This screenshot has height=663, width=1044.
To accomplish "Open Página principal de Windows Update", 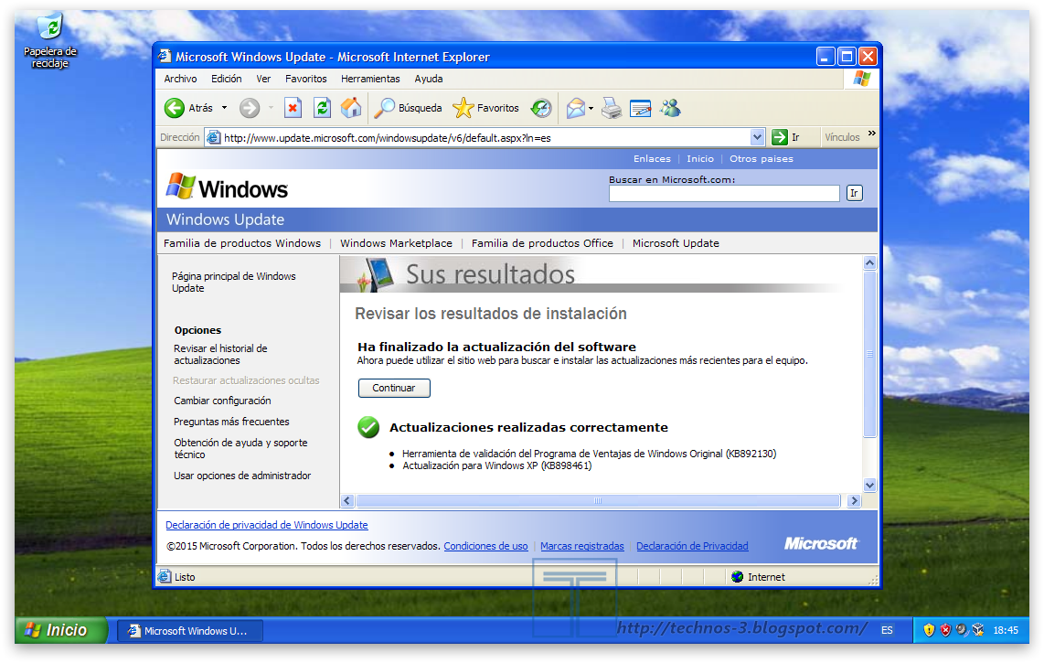I will click(234, 282).
